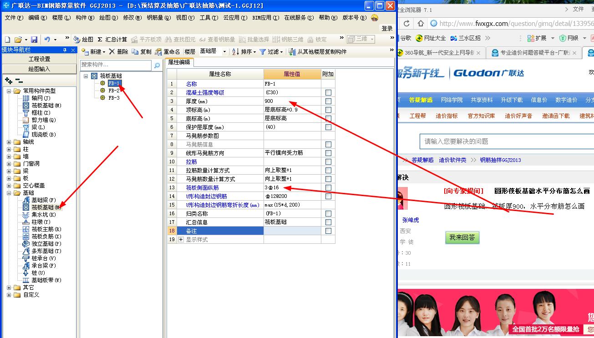Tick 附加 checkbox for 厚度(mm)
Image resolution: width=594 pixels, height=338 pixels.
coord(328,101)
